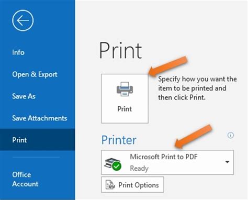Open the Info menu item
Image resolution: width=248 pixels, height=200 pixels.
click(x=18, y=52)
